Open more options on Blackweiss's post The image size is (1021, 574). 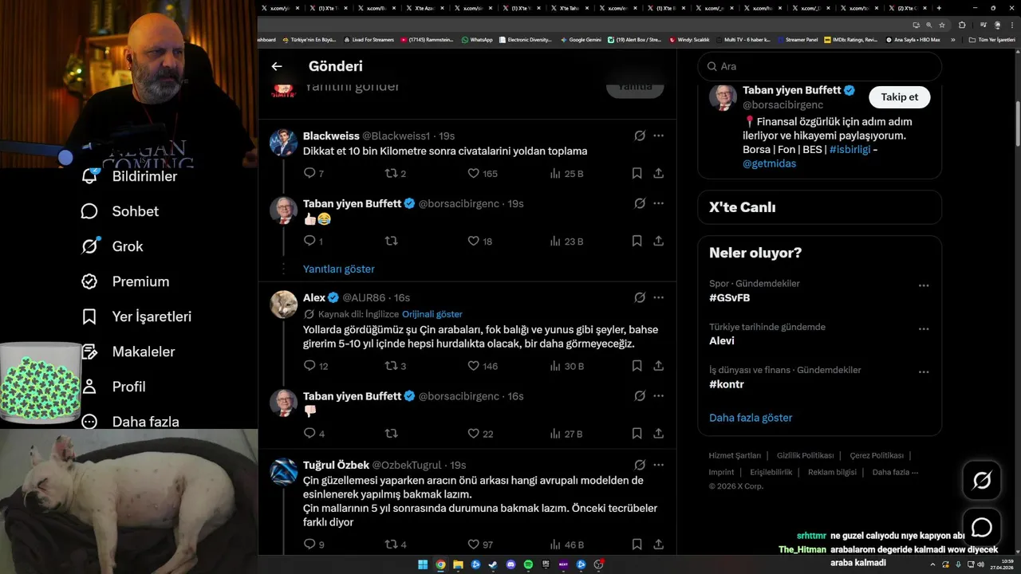(658, 136)
